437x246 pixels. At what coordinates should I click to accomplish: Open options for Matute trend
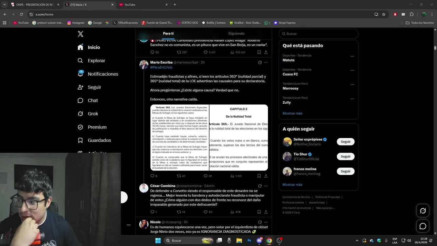[352, 56]
